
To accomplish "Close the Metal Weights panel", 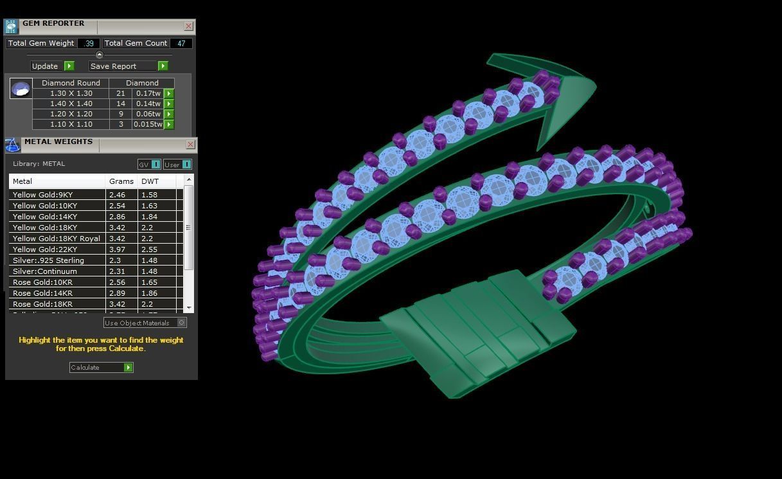I will (x=190, y=145).
